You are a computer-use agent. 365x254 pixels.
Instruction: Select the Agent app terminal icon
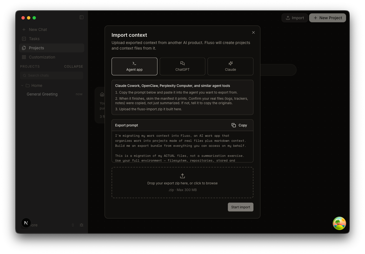pos(134,63)
